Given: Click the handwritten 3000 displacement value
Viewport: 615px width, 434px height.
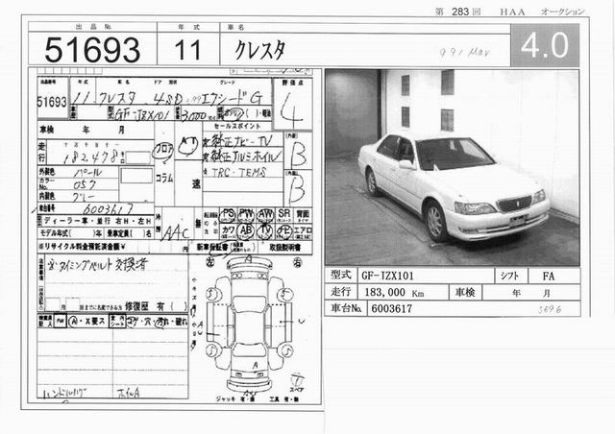Looking at the screenshot, I should click(193, 115).
